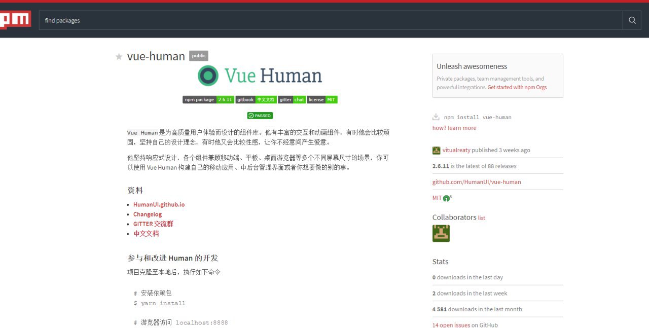This screenshot has width=649, height=328.
Task: Click the Stats heading
Action: 440,262
